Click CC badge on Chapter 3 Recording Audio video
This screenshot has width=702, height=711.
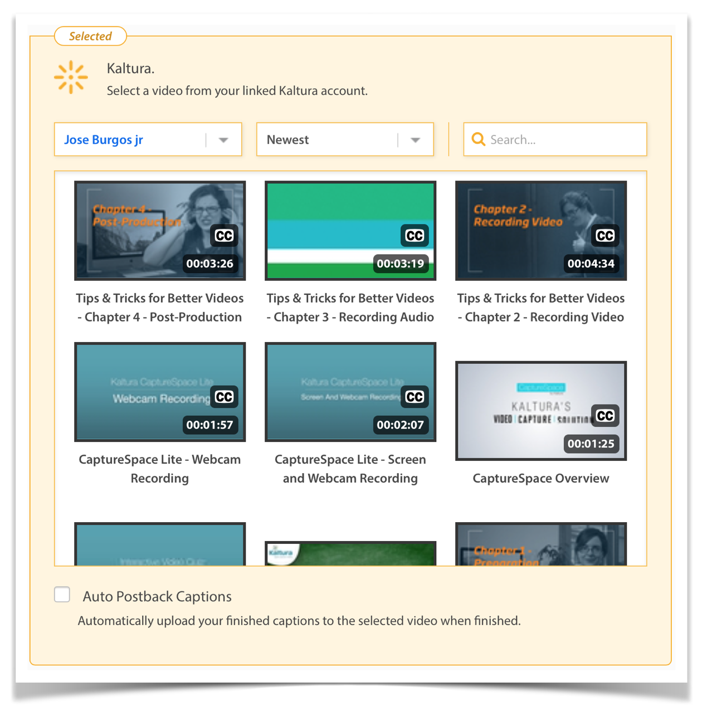click(415, 236)
